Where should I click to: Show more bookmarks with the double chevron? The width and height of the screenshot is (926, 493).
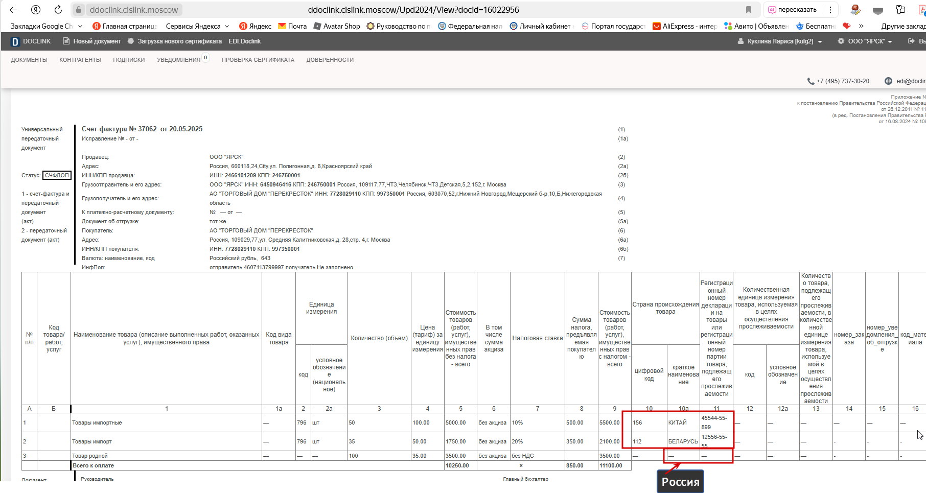pyautogui.click(x=861, y=26)
